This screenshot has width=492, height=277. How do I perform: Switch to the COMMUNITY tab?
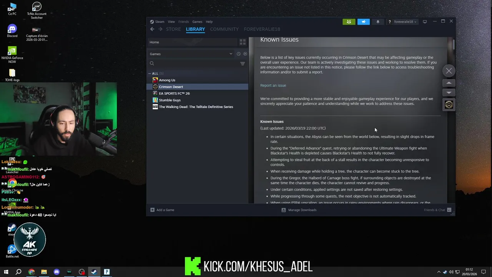point(224,29)
